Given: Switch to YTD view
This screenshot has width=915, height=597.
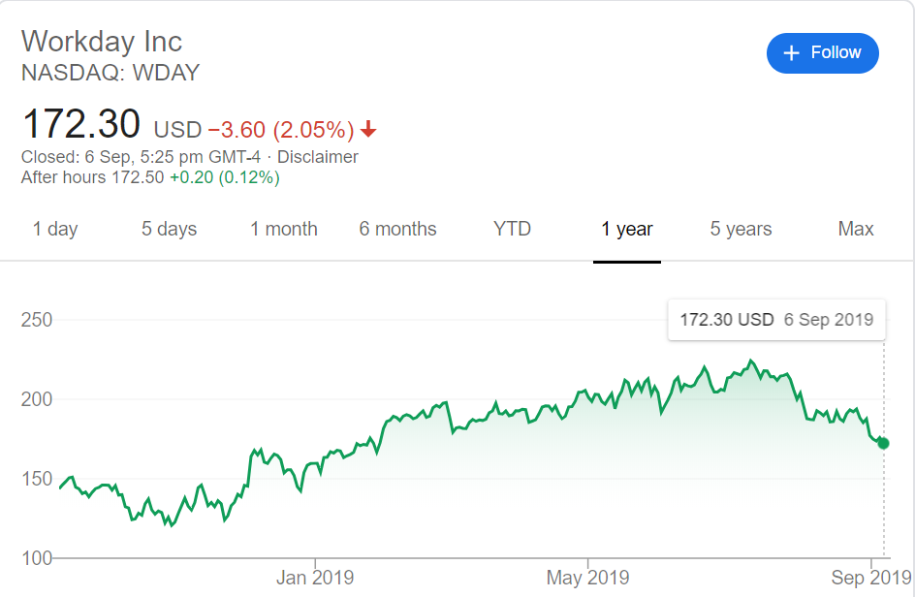Looking at the screenshot, I should 513,229.
